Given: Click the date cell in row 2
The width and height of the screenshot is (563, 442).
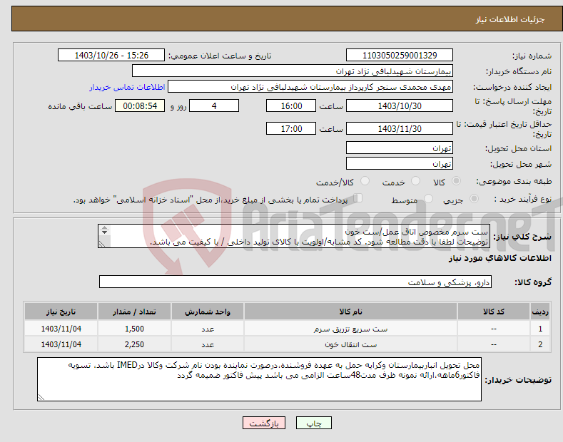Looking at the screenshot, I should [61, 344].
